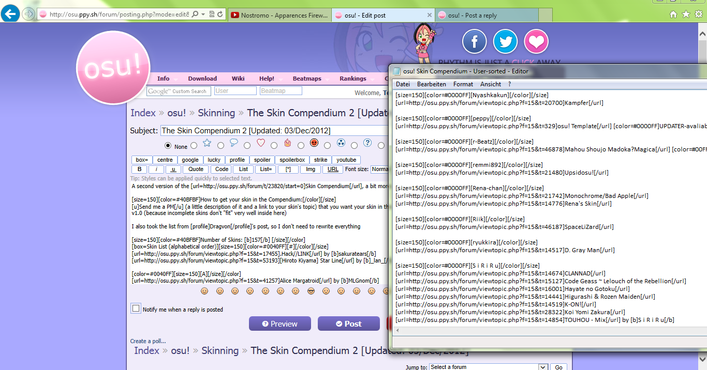
Task: Select radio button left of radiation icon
Action: (x=328, y=146)
